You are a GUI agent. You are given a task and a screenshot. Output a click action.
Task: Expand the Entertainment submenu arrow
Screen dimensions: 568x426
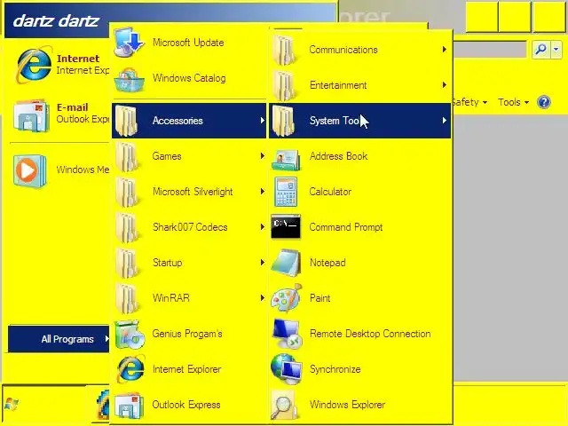pyautogui.click(x=444, y=85)
